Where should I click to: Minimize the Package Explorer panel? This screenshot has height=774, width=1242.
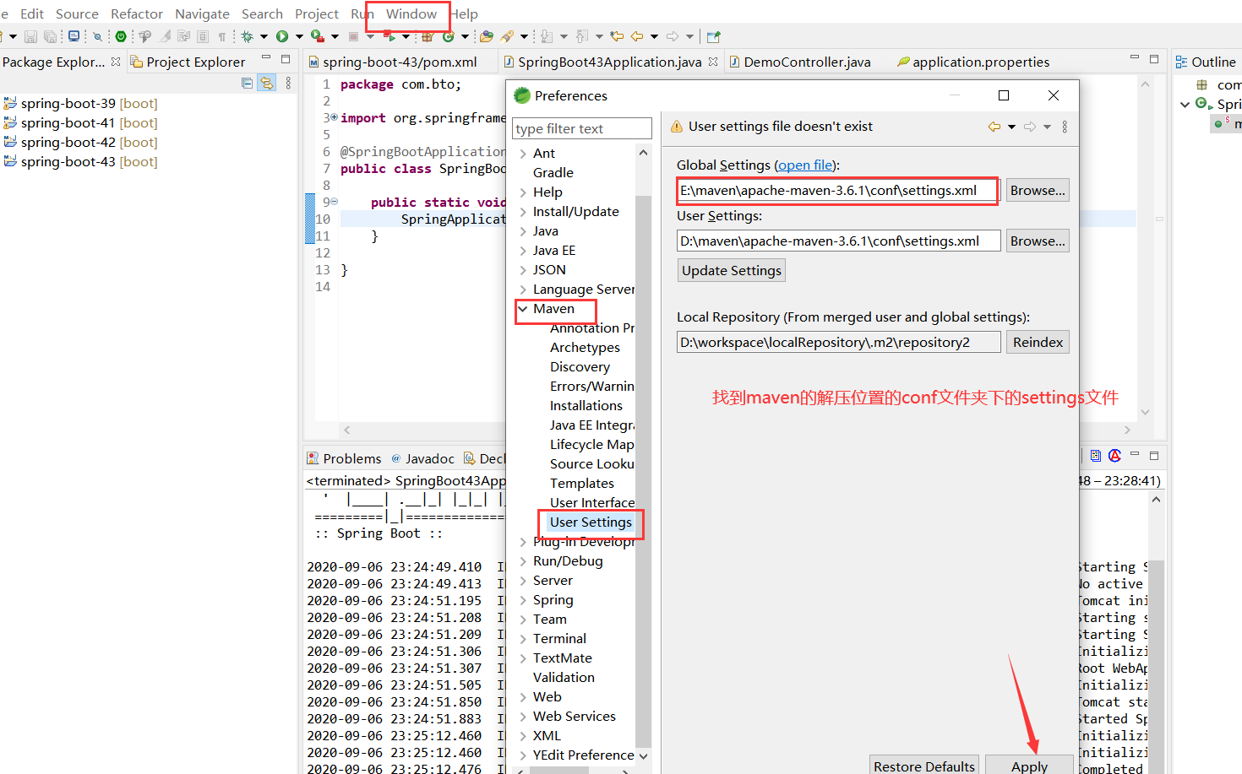pyautogui.click(x=266, y=58)
